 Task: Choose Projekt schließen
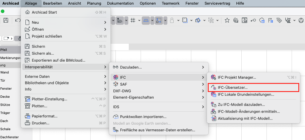pyautogui.click(x=66, y=36)
